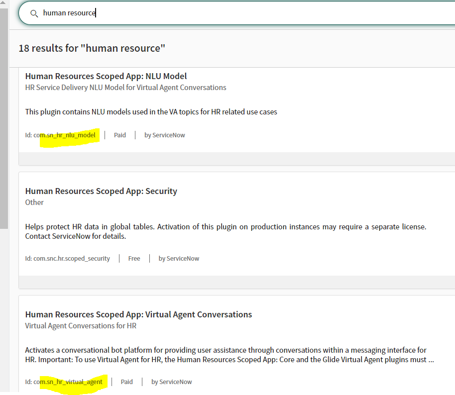Click the search magnifier icon
Screen dimensions: 455x395
click(34, 13)
